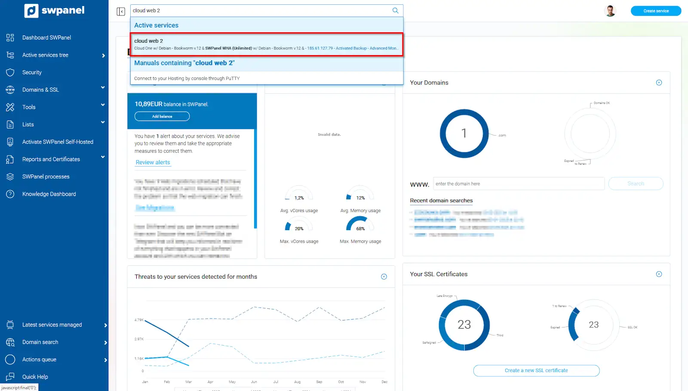Click the Tools wrench icon
Image resolution: width=688 pixels, height=391 pixels.
pyautogui.click(x=10, y=107)
